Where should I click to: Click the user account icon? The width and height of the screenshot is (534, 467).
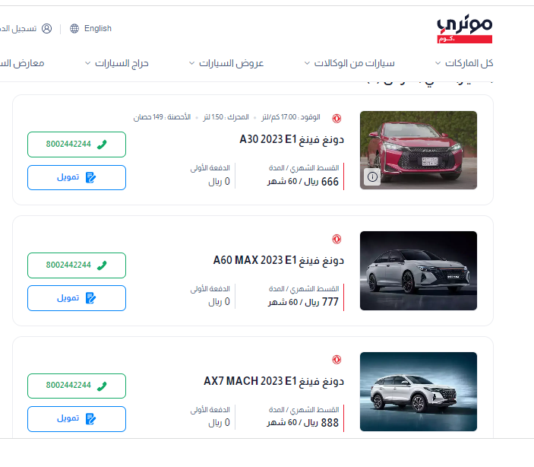46,29
